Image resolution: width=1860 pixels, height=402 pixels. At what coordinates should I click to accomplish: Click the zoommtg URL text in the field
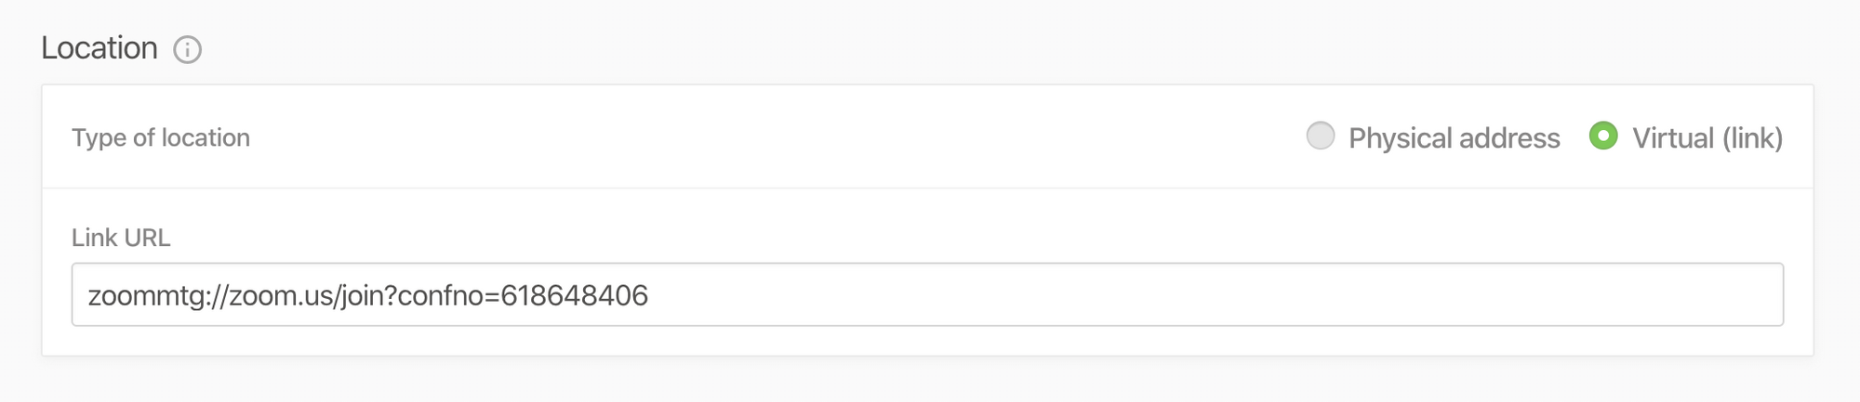coord(367,295)
